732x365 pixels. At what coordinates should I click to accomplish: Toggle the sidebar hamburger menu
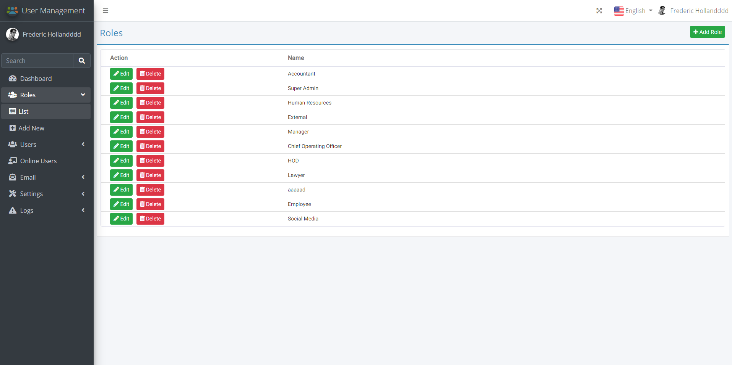pos(105,11)
